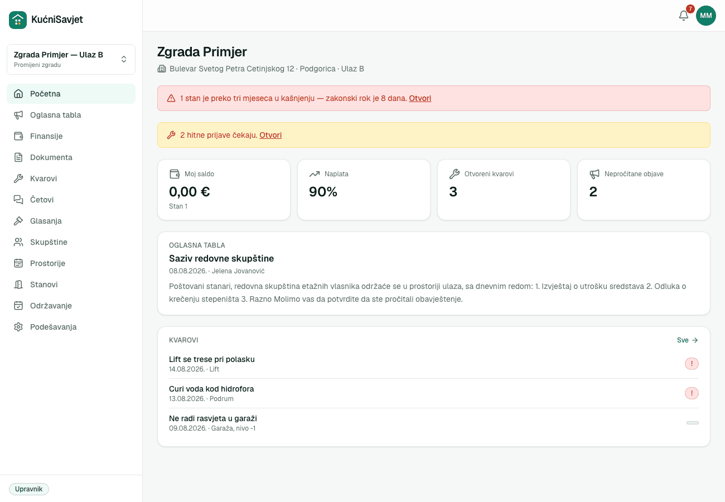Click the gavel icon beside Glasanja
The width and height of the screenshot is (725, 502).
[18, 221]
